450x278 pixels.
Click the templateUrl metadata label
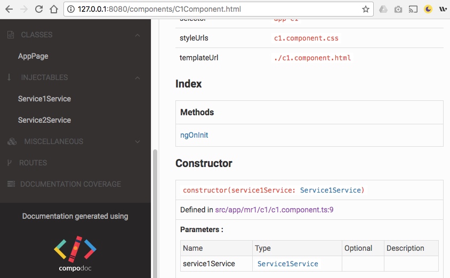point(199,58)
